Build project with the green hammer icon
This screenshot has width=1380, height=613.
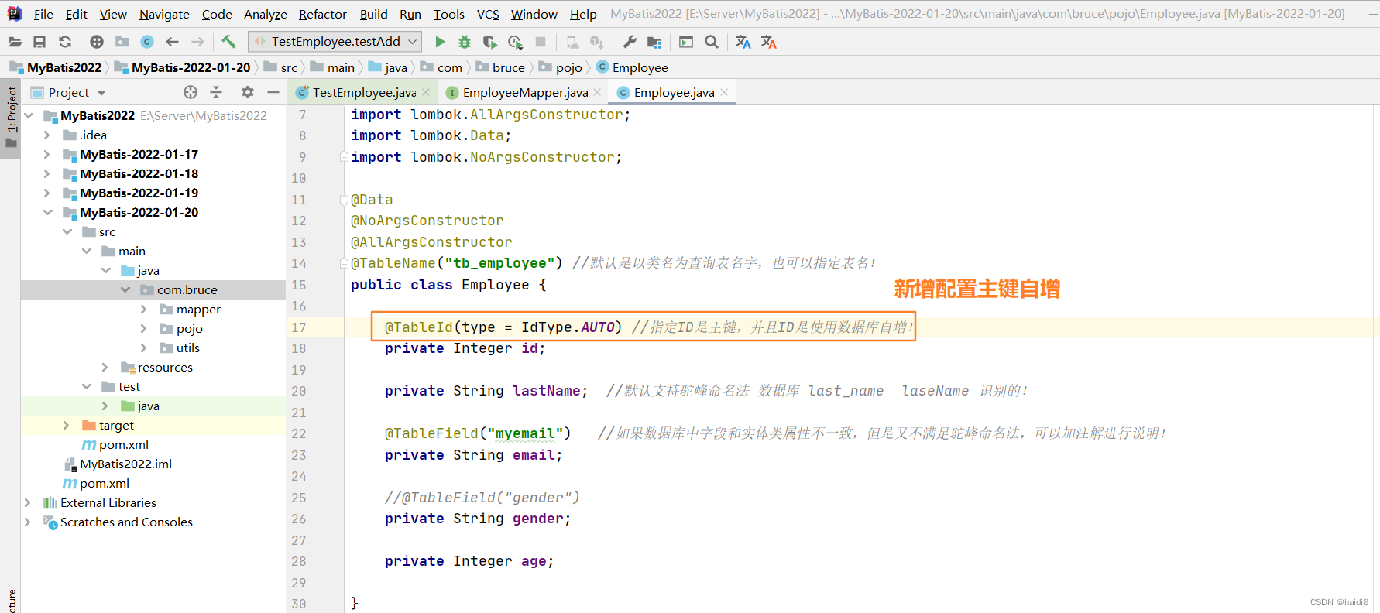(228, 42)
